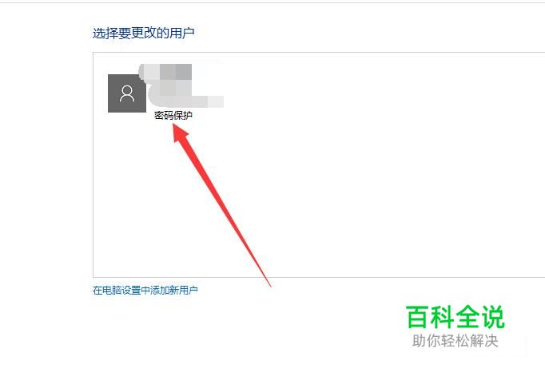Choose the password-protected user account to change

coord(165,93)
